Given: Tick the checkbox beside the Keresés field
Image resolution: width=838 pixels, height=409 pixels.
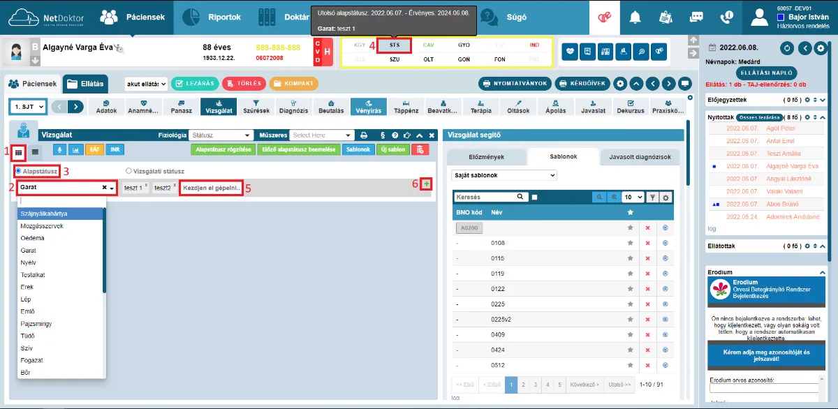Looking at the screenshot, I should coord(535,198).
